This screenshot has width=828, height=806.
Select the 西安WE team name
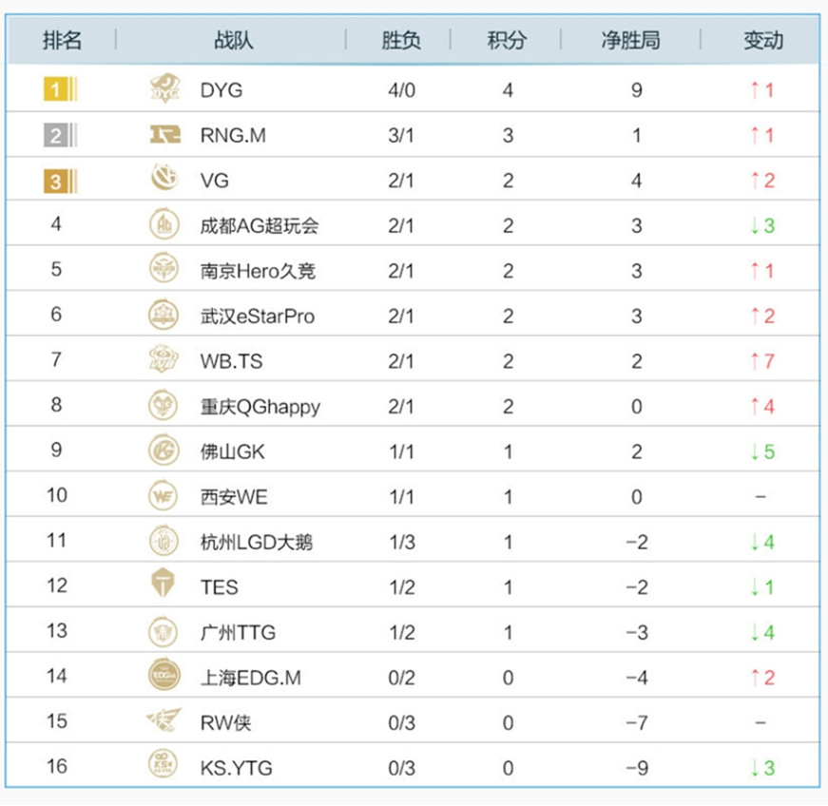[x=234, y=497]
